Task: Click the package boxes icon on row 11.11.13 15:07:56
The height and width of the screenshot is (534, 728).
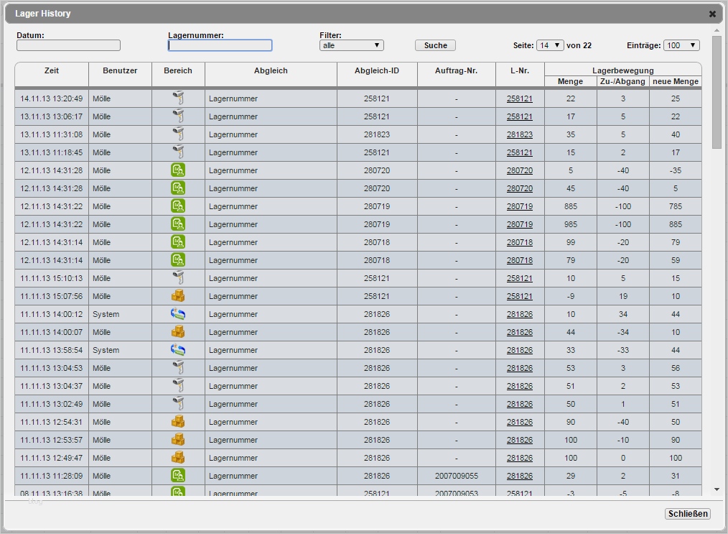Action: [178, 296]
